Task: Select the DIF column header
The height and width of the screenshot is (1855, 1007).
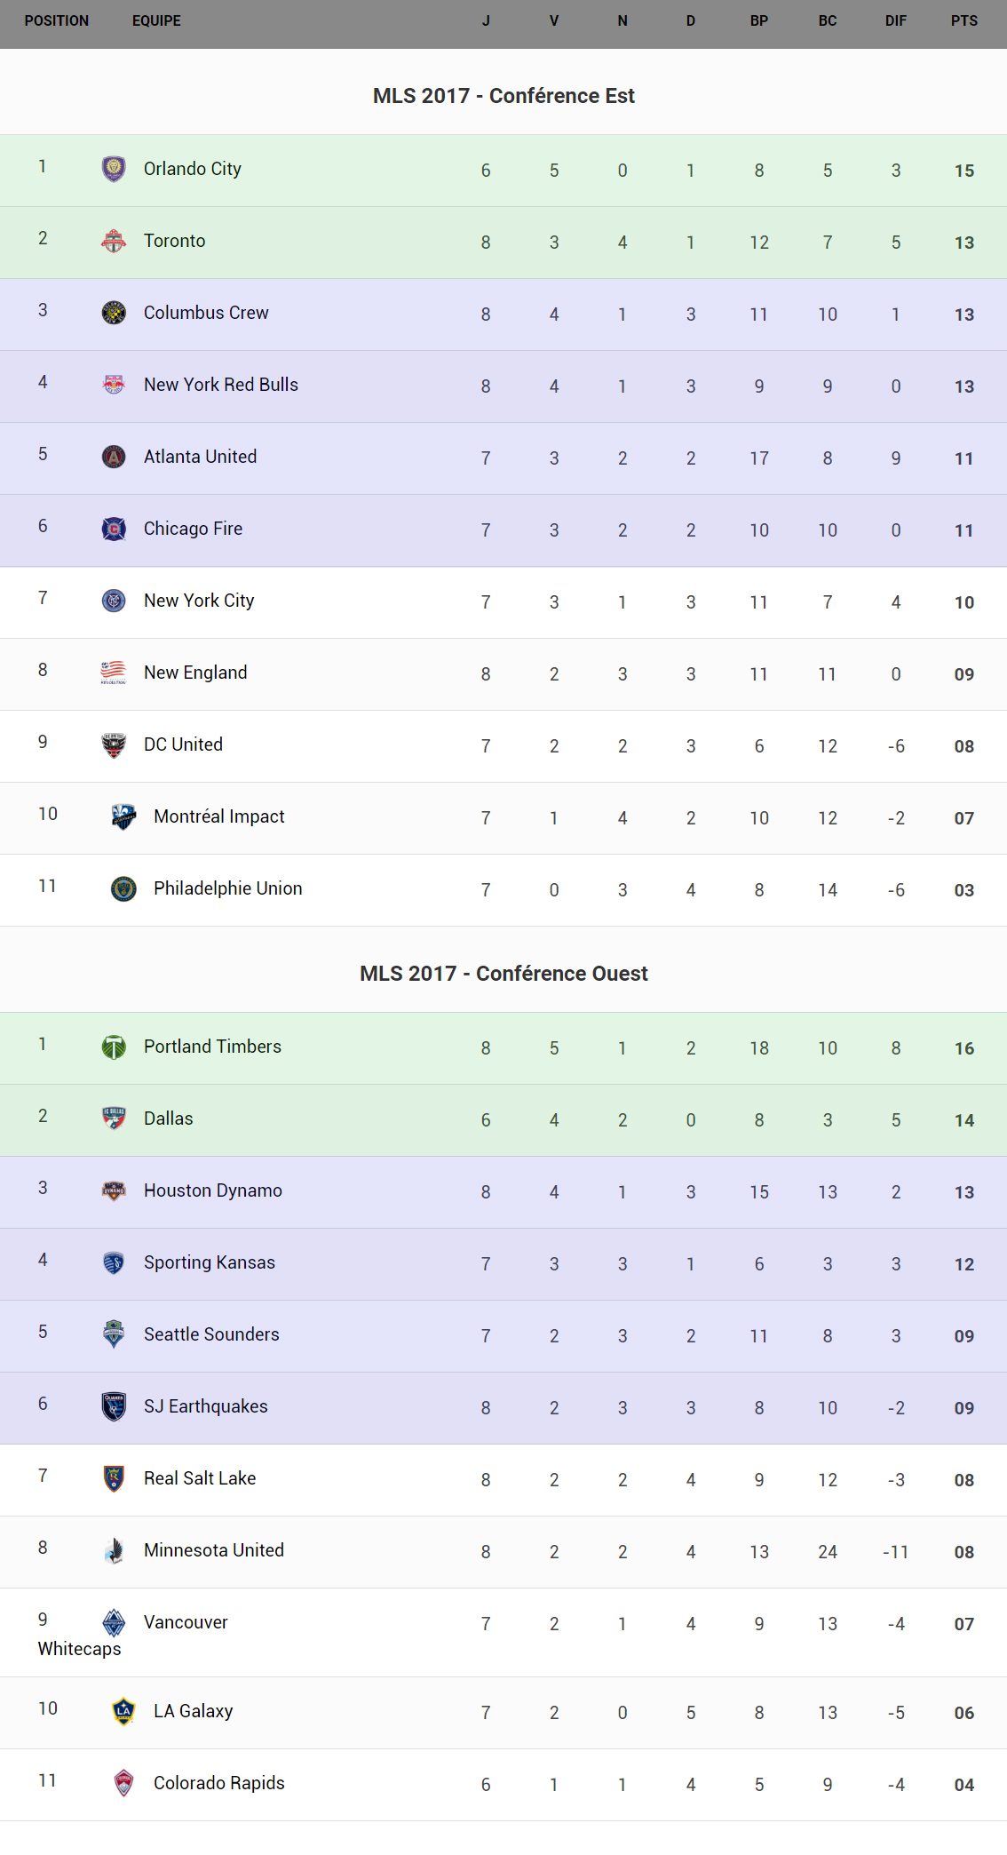Action: [x=896, y=20]
